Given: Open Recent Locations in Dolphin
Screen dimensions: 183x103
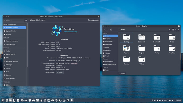Looking at the screenshot, I should pyautogui.click(x=110, y=65).
